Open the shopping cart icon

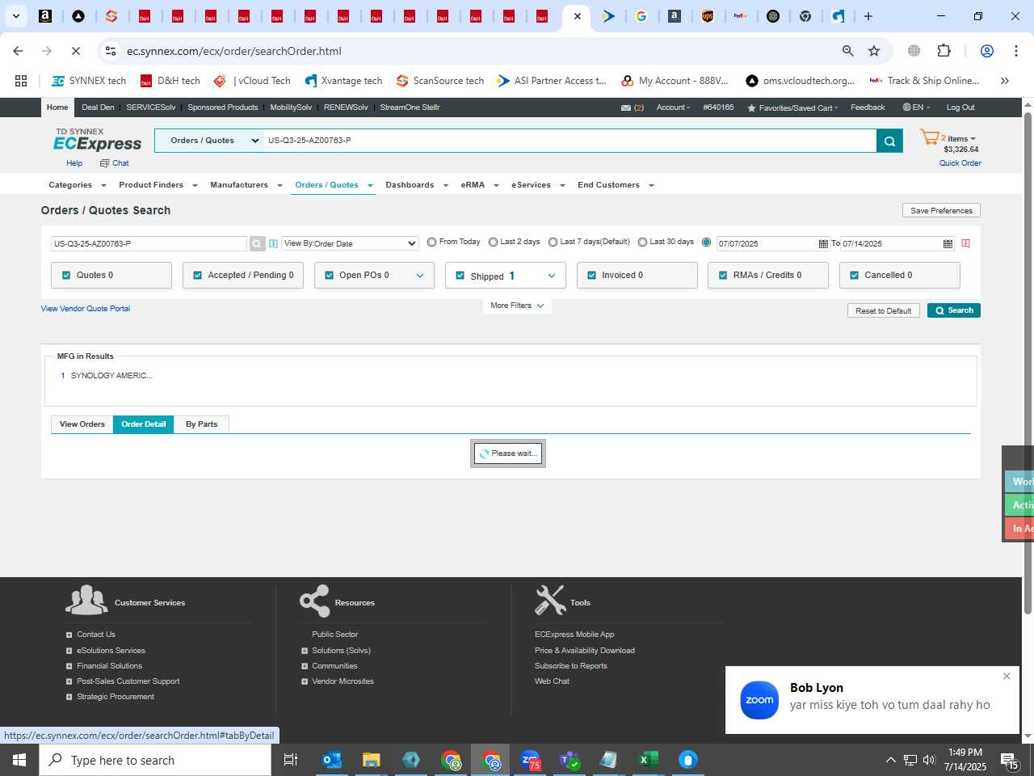coord(929,138)
